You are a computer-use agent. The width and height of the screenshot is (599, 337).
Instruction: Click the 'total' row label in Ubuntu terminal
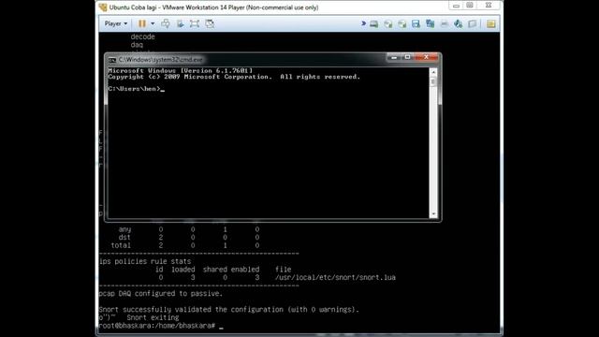tap(121, 245)
